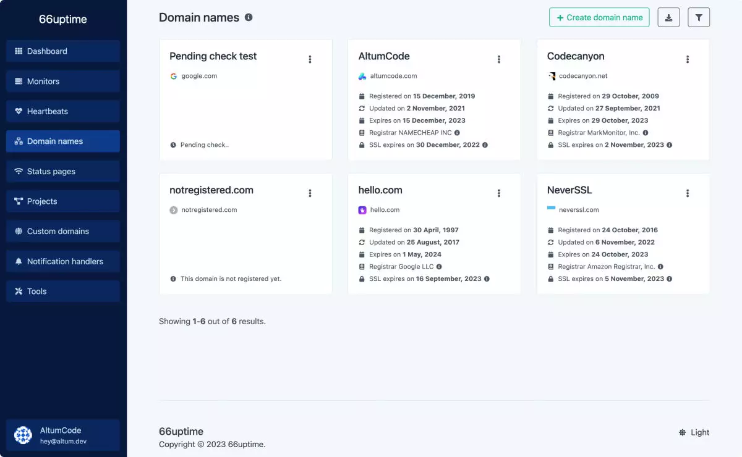Open options menu for Codecanyon card
The image size is (742, 457).
[x=688, y=59]
